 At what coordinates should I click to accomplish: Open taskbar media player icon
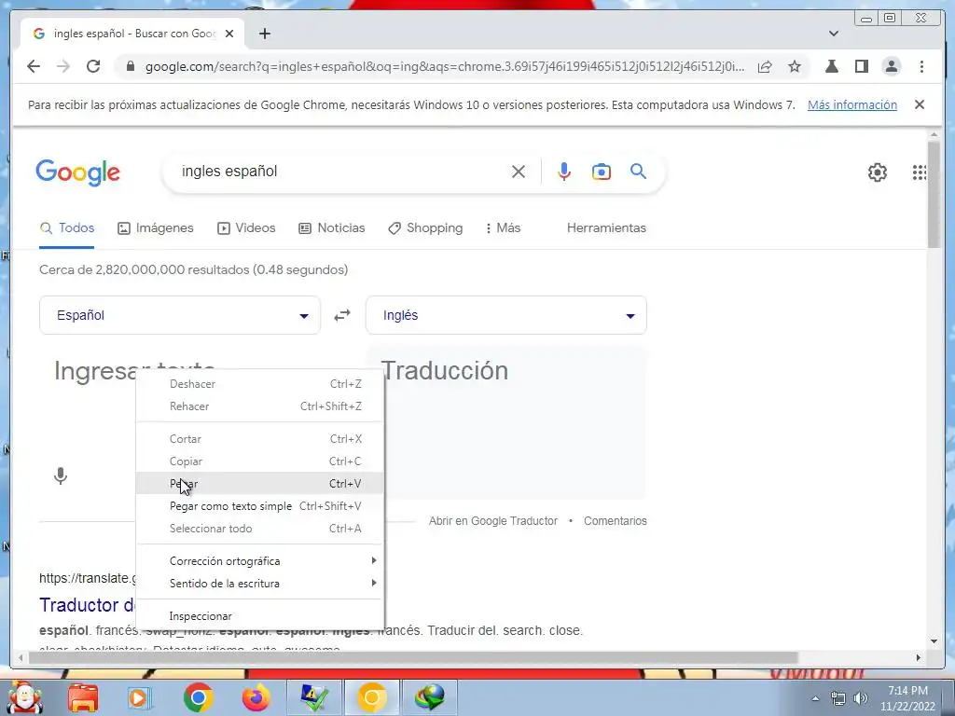coord(140,697)
